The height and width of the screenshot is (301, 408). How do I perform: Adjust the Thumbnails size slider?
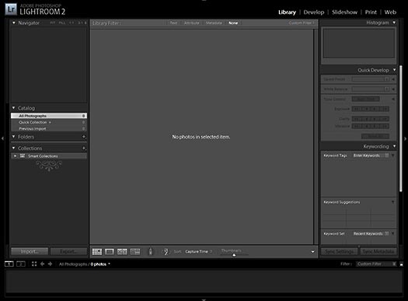234,255
